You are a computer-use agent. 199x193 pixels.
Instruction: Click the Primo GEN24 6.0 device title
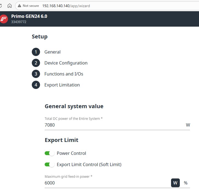(29, 16)
